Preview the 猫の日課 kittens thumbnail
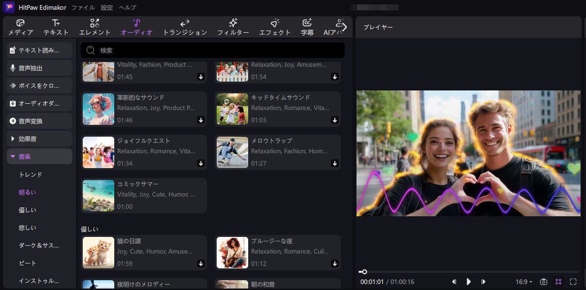Screen dimensions: 586x290 coord(98,253)
